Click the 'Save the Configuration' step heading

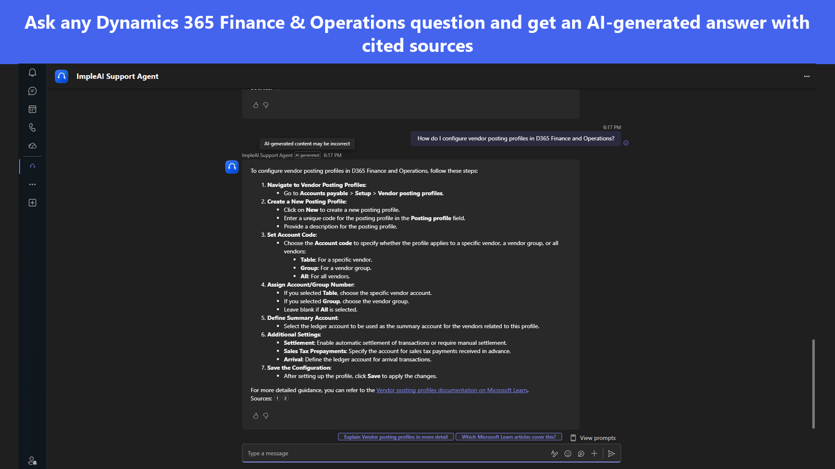pyautogui.click(x=300, y=368)
